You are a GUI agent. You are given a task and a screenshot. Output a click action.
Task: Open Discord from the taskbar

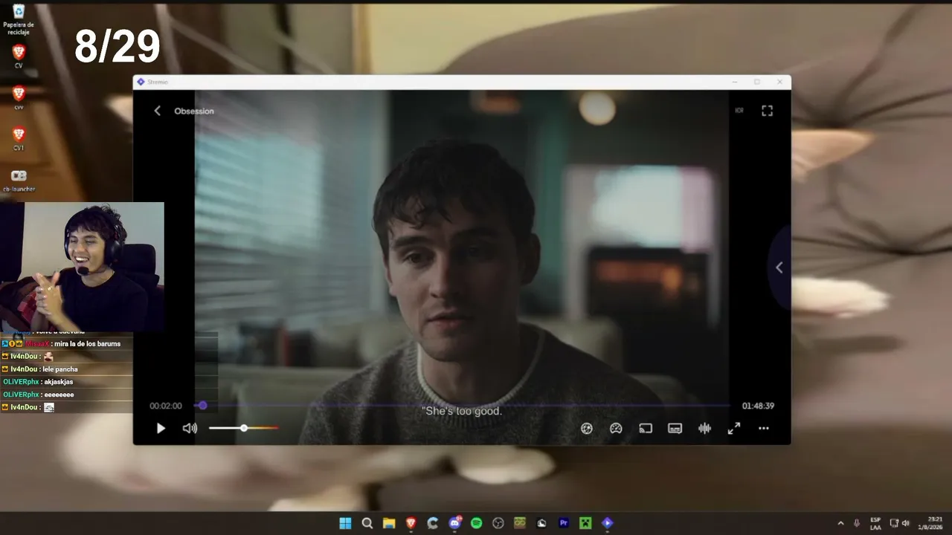coord(454,523)
